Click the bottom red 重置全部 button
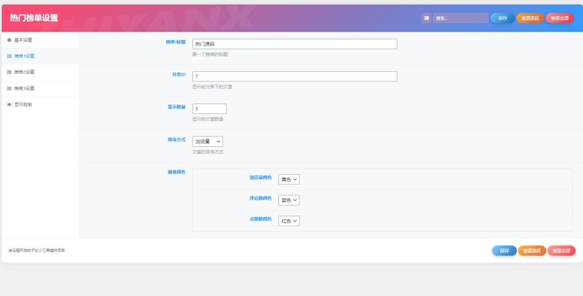 [x=561, y=250]
